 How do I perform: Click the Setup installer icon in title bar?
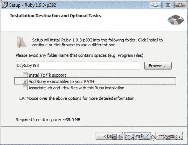pyautogui.click(x=4, y=5)
